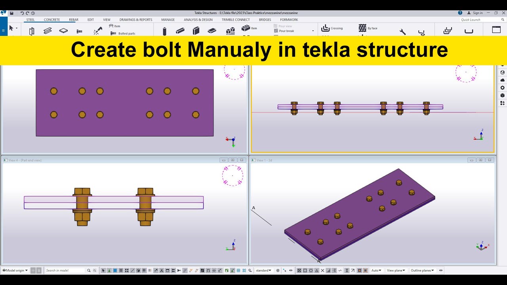Toggle the select all arrow switch
Screen dimensions: 507x285
tap(103, 270)
